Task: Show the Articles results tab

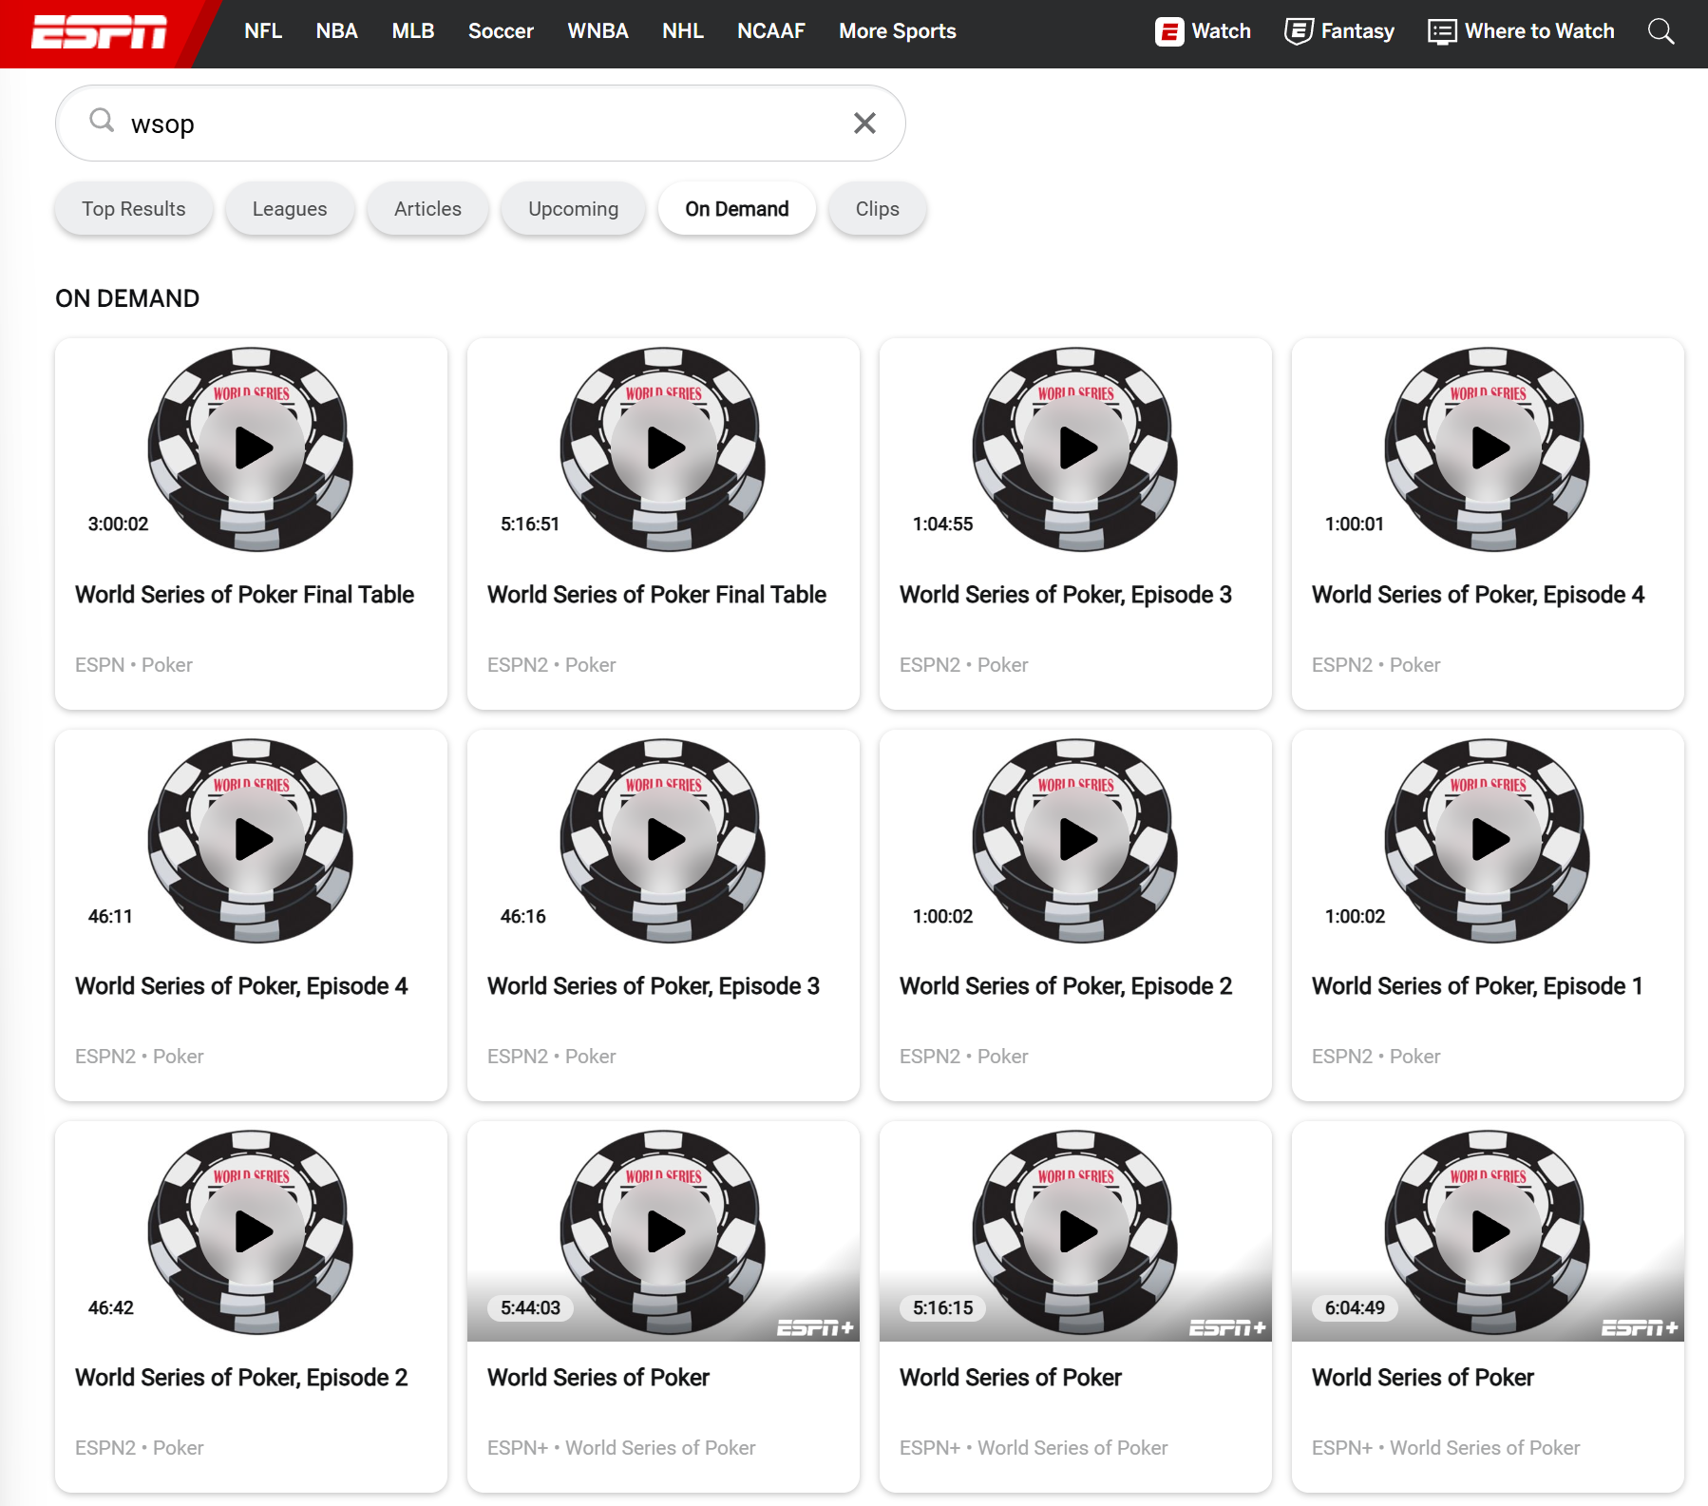Action: (428, 209)
